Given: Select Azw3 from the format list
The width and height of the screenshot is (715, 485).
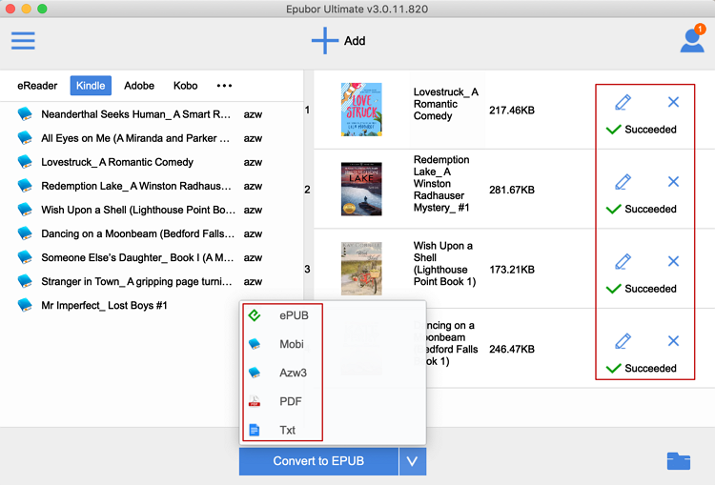Looking at the screenshot, I should pyautogui.click(x=294, y=373).
